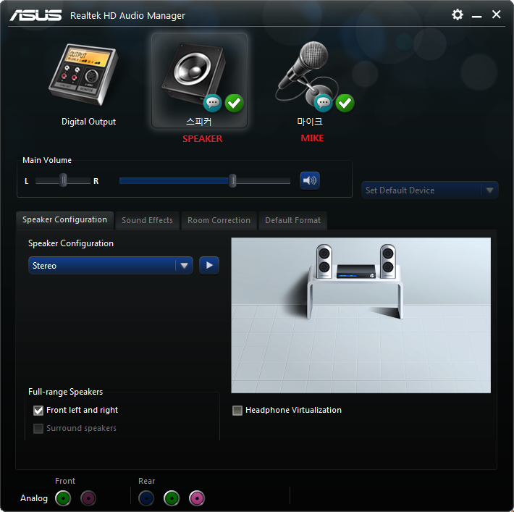514x512 pixels.
Task: Click the rear green analog jack
Action: click(172, 498)
